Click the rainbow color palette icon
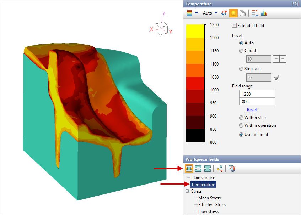 [x=189, y=13]
